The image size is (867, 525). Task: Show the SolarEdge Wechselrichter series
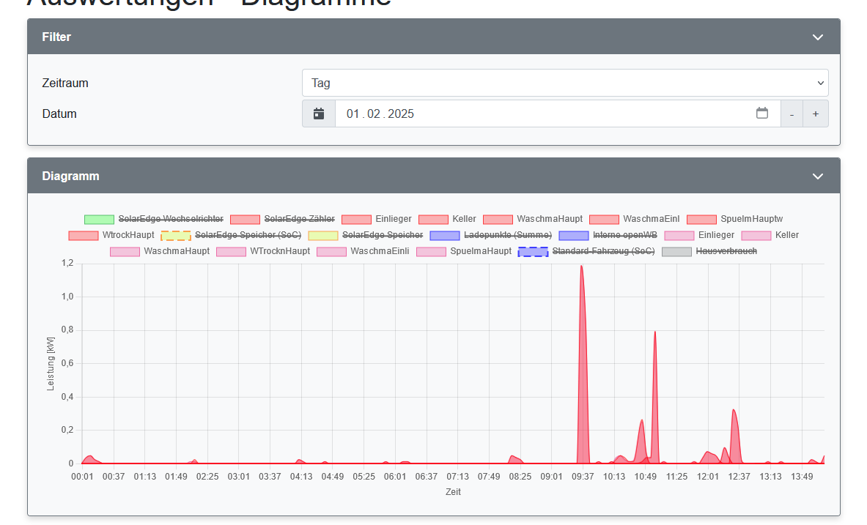click(x=170, y=219)
